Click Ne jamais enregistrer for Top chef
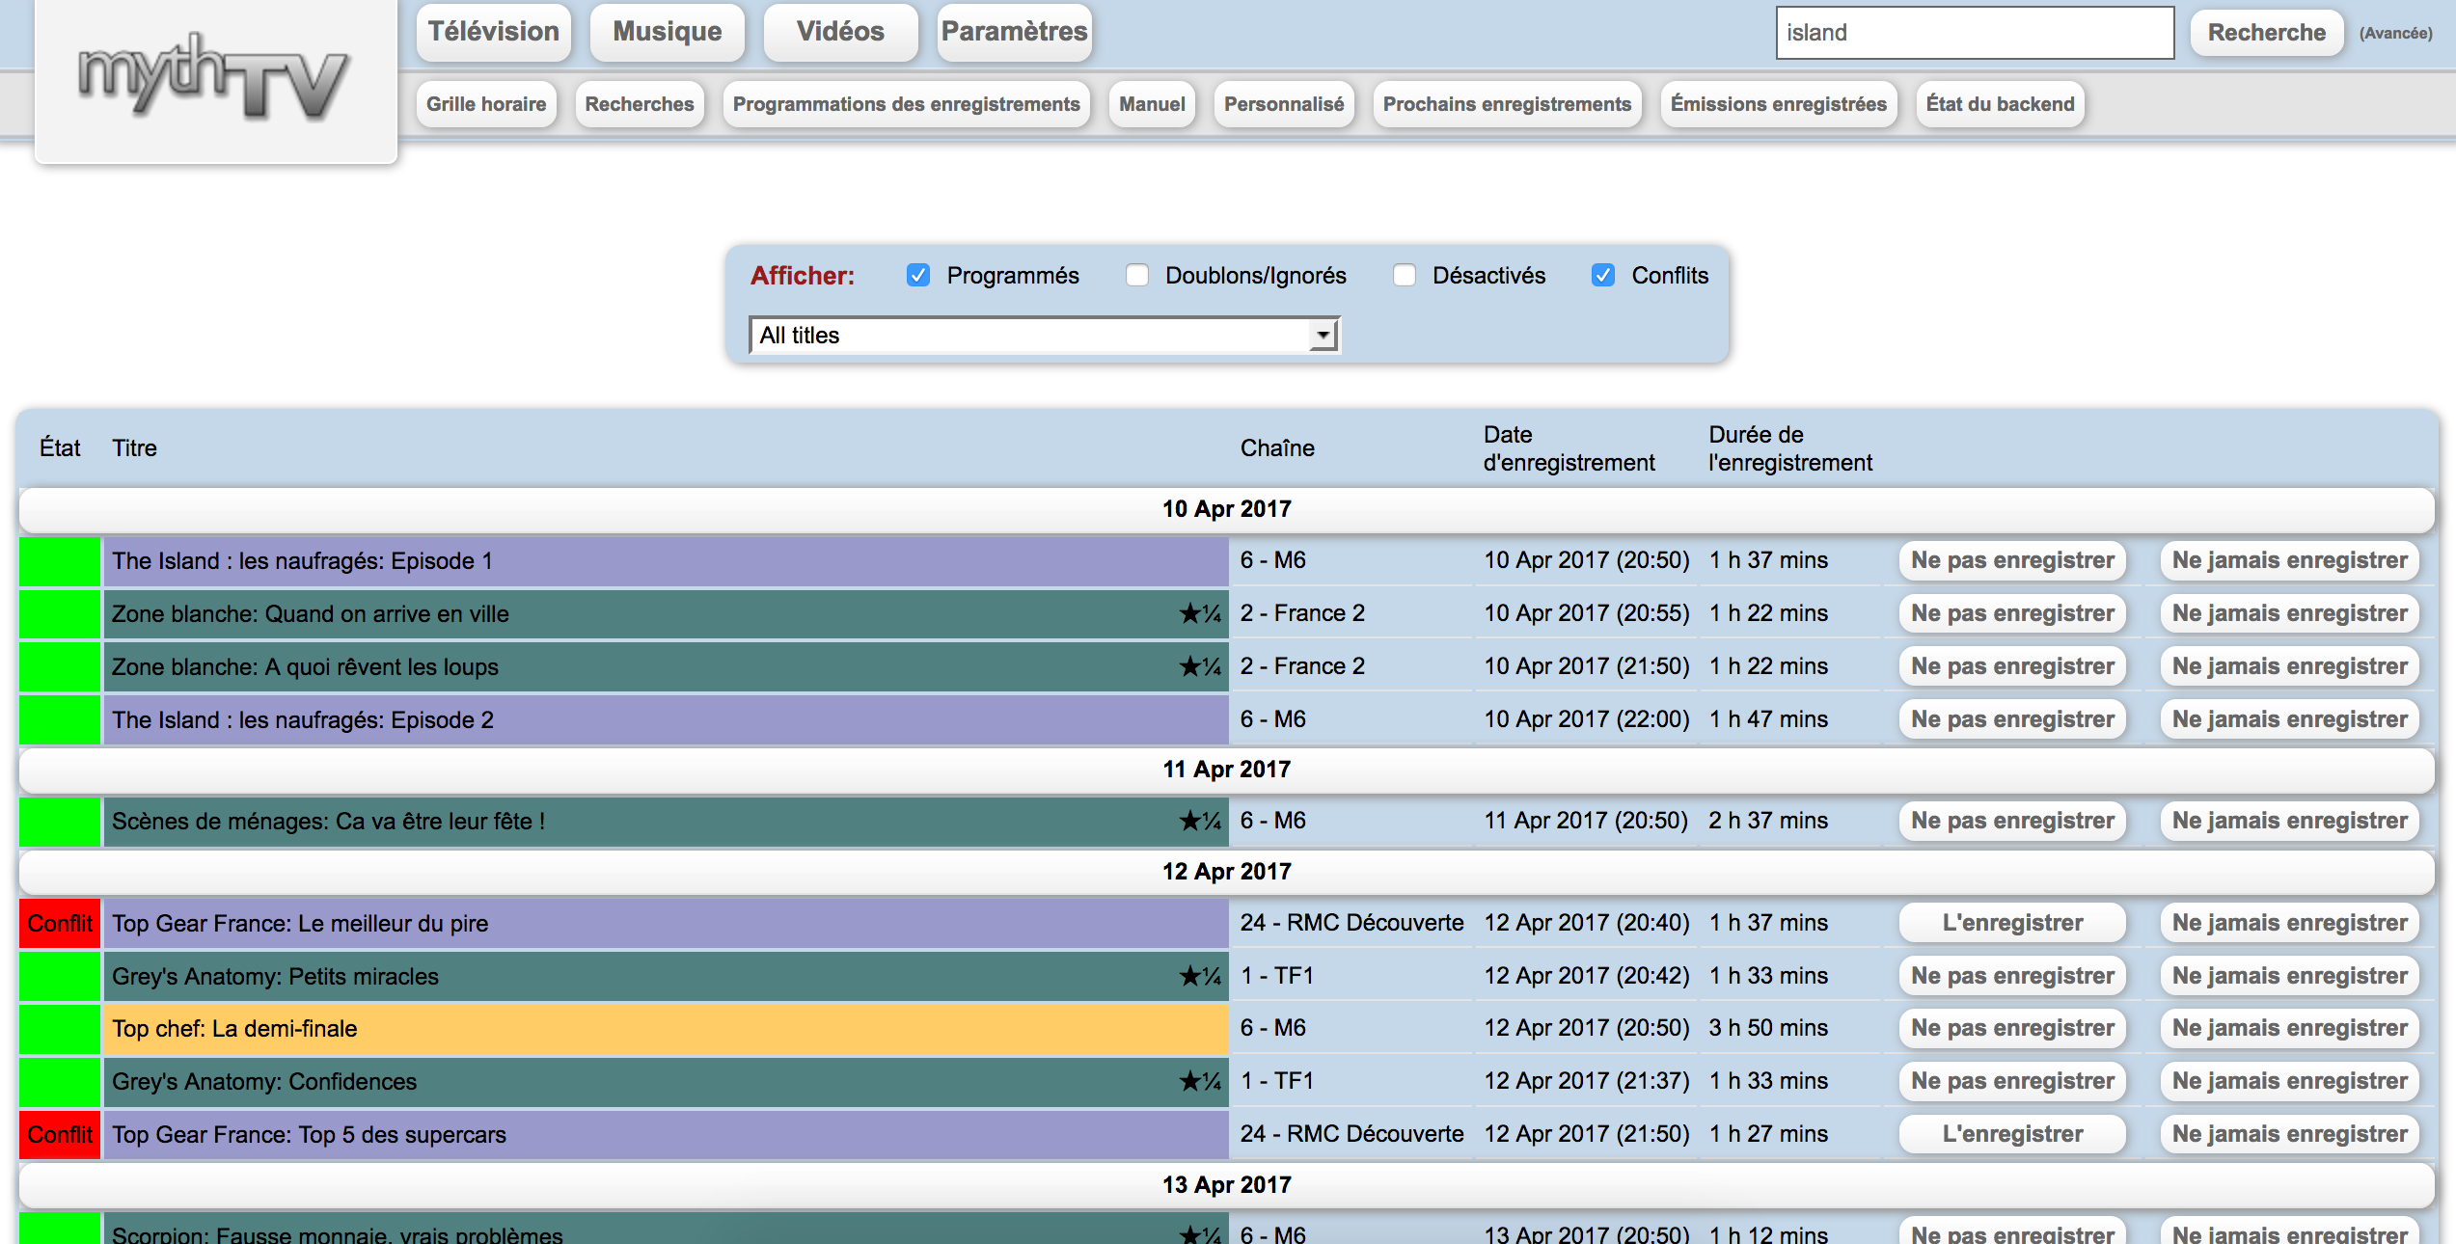This screenshot has height=1244, width=2456. pyautogui.click(x=2289, y=1028)
